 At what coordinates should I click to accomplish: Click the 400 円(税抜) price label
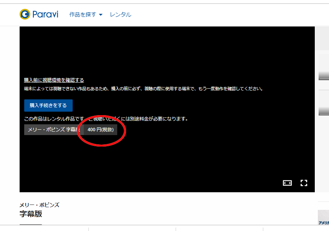(100, 130)
